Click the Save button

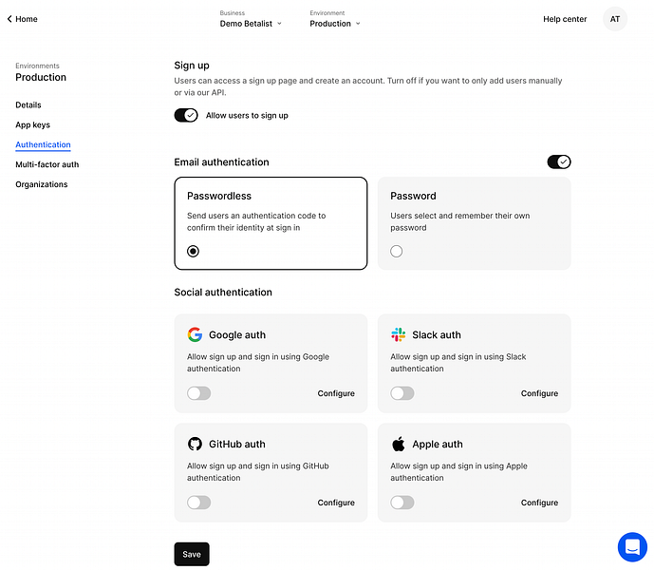(192, 554)
